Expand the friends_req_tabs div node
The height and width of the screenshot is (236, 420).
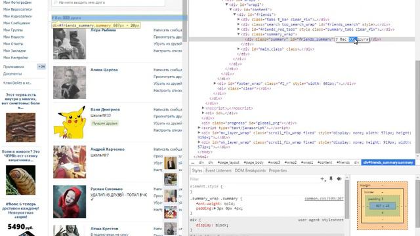pos(238,29)
